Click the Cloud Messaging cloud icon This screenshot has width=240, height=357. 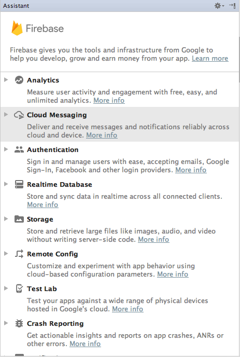(19, 115)
